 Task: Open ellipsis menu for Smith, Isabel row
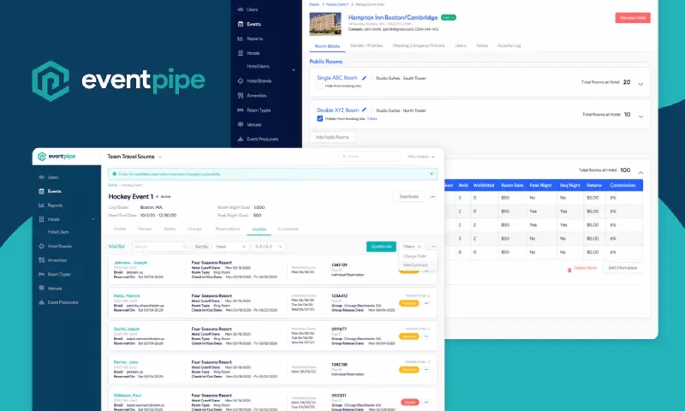[426, 337]
